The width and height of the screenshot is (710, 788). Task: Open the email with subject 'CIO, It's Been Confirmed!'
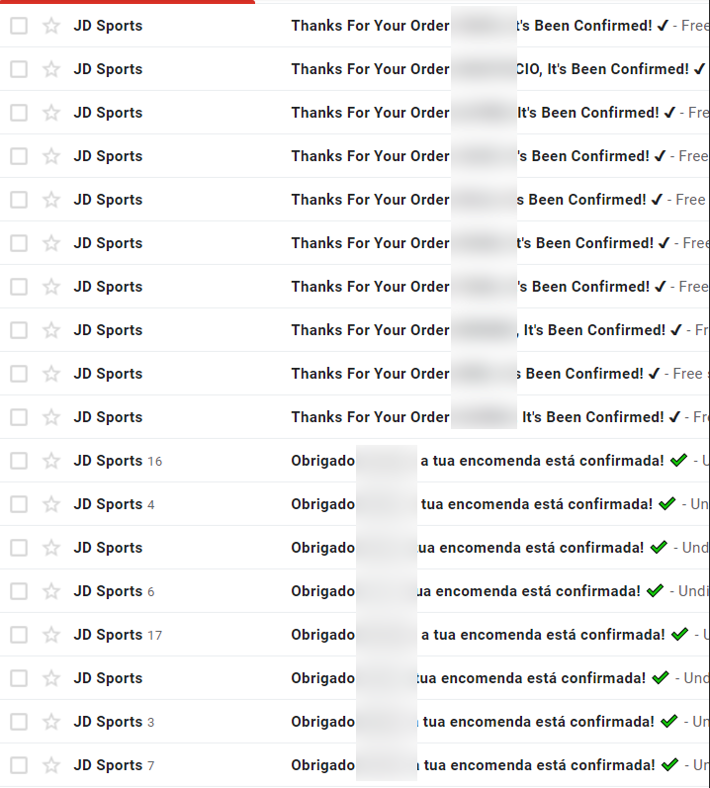coord(498,69)
